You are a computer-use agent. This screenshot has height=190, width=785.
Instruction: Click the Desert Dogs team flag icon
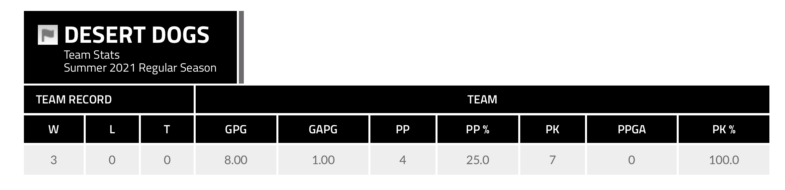tap(48, 35)
